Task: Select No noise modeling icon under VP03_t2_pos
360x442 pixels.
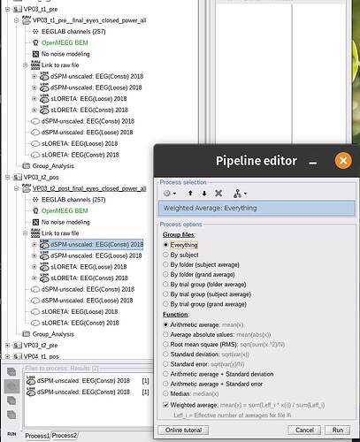Action: [x=35, y=222]
